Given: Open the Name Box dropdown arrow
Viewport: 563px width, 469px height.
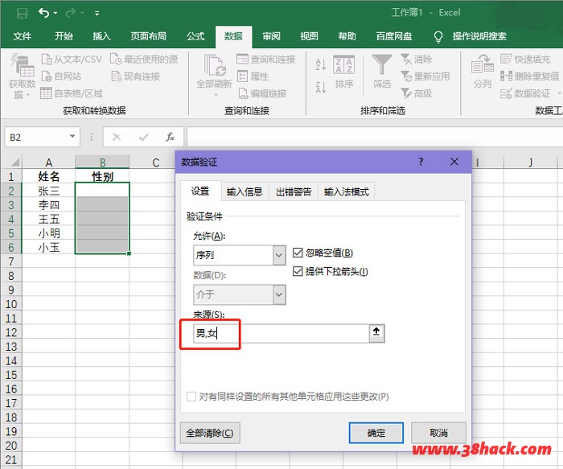Looking at the screenshot, I should point(72,138).
